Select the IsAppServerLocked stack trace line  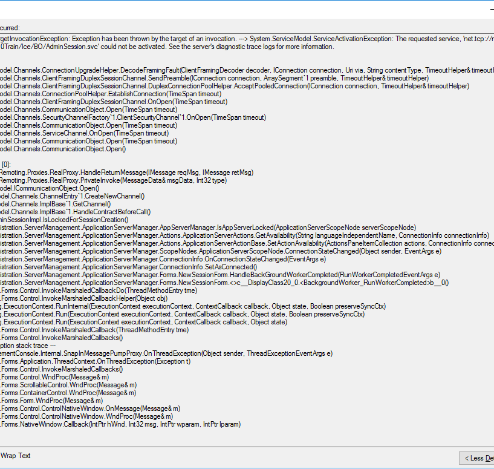coord(212,228)
